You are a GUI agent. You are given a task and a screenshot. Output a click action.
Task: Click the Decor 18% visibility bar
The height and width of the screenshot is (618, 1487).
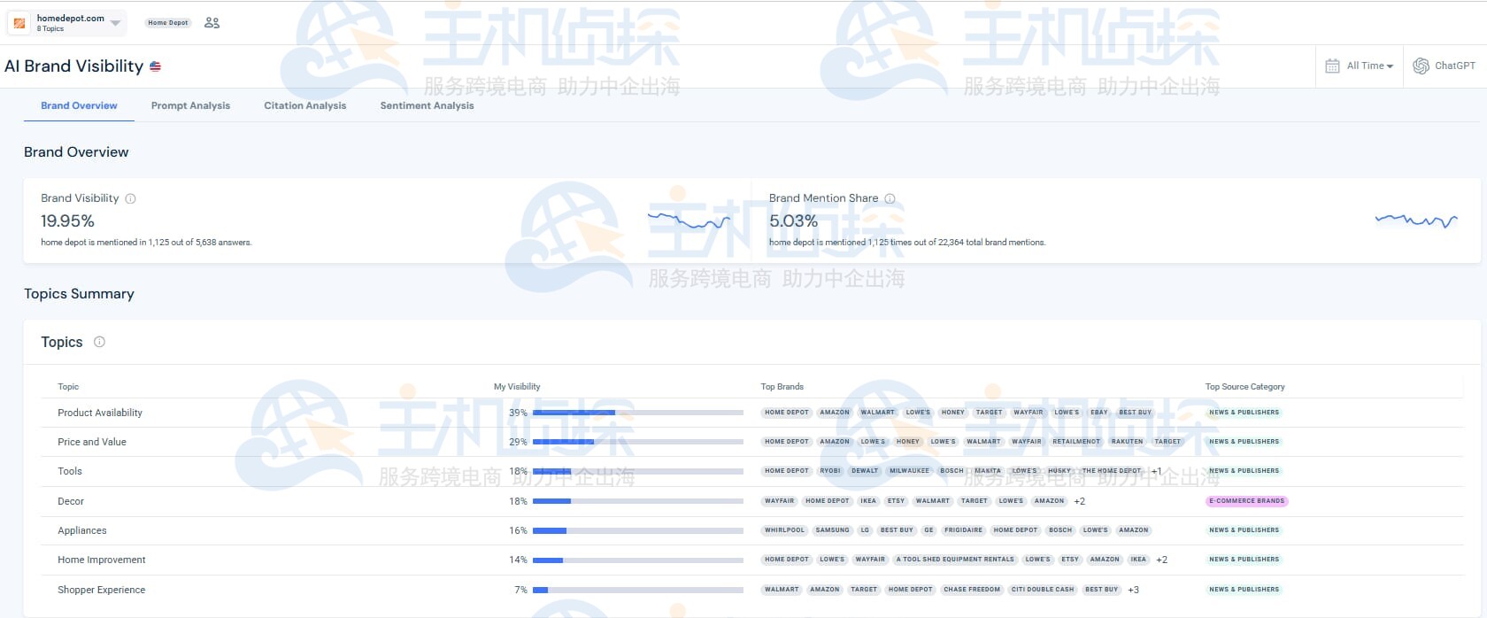pyautogui.click(x=638, y=501)
